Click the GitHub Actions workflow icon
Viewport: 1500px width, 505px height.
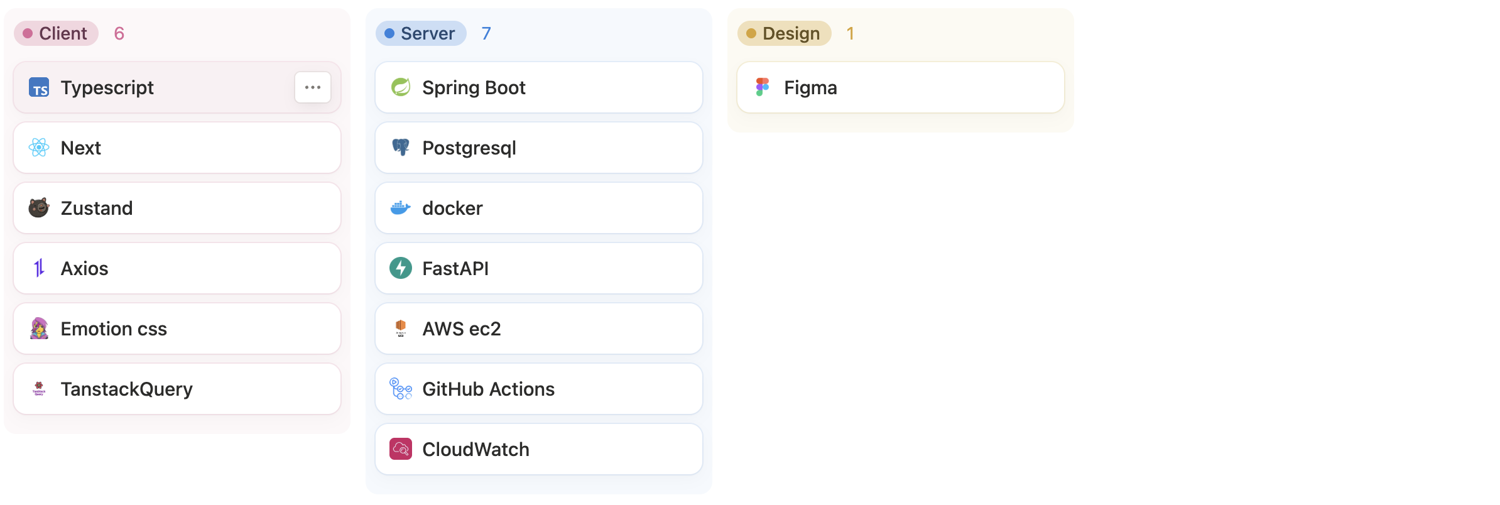(401, 389)
